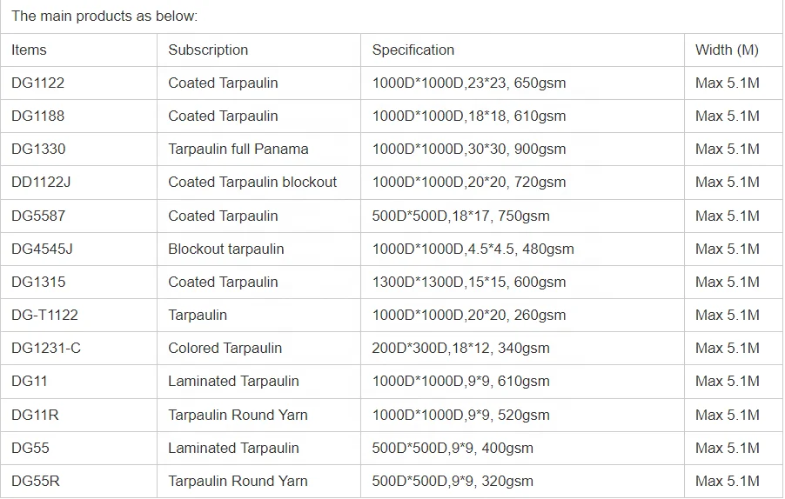Select the Blockout tarpaulin description
785x499 pixels.
(226, 249)
